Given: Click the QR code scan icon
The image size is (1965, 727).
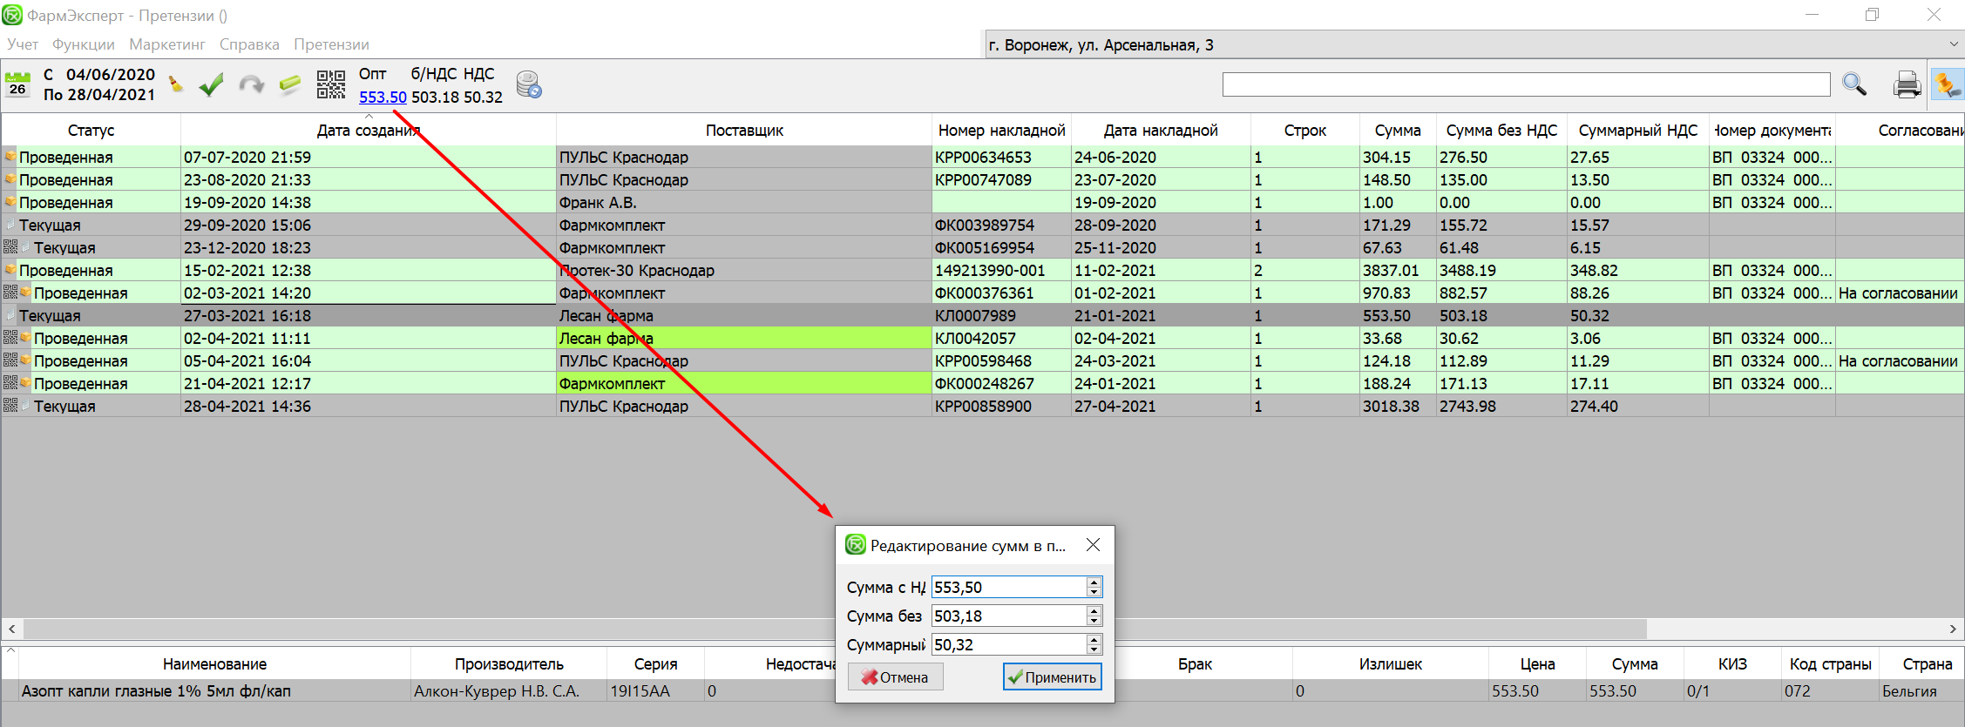Looking at the screenshot, I should (x=331, y=84).
